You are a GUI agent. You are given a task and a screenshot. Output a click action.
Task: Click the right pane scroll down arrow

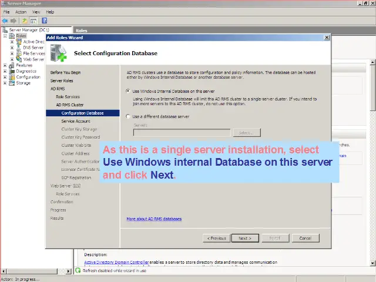click(x=372, y=263)
